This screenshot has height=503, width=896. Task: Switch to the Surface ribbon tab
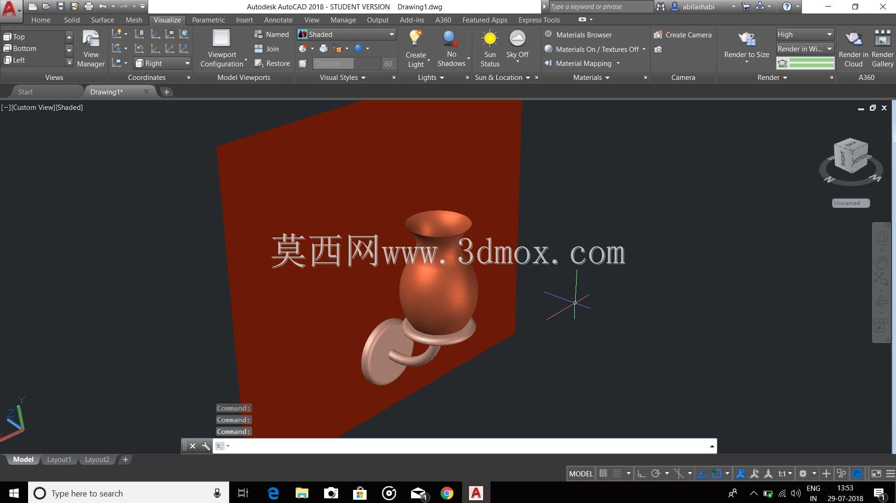(x=102, y=20)
